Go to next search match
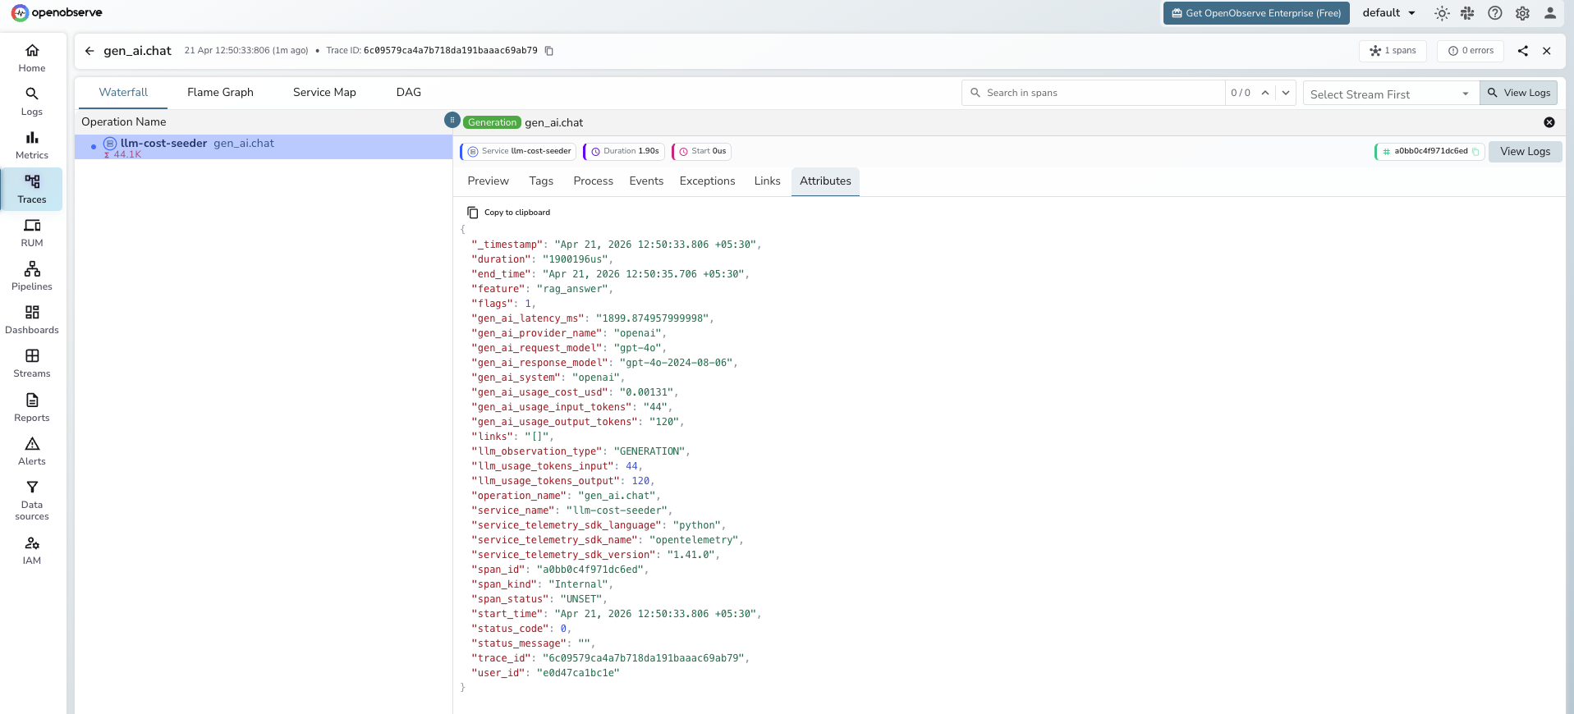Screen dimensions: 1574x714 click(x=1286, y=93)
